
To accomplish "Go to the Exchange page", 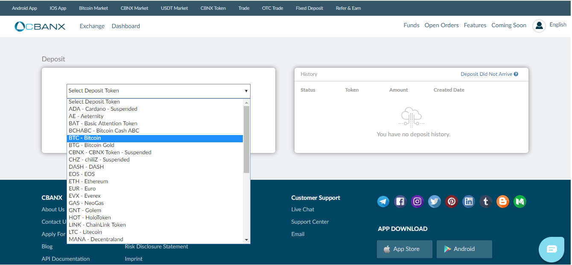I will coord(92,26).
